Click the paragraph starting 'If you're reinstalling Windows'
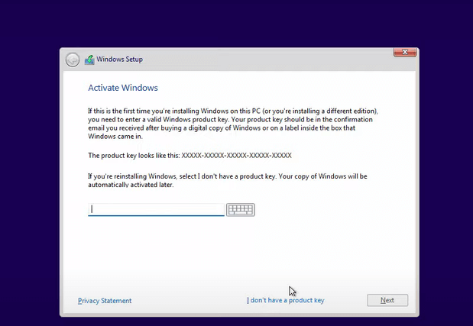This screenshot has width=473, height=326. tap(228, 180)
